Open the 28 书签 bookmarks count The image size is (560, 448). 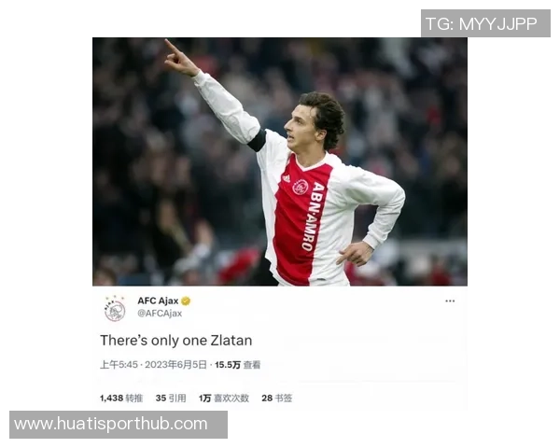point(277,398)
